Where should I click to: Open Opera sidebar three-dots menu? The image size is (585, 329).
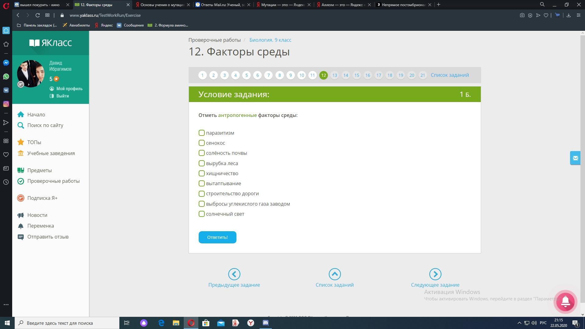[x=6, y=305]
